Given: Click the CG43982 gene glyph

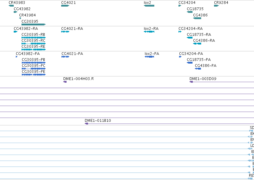Looking at the screenshot, I should pyautogui.click(x=16, y=12).
